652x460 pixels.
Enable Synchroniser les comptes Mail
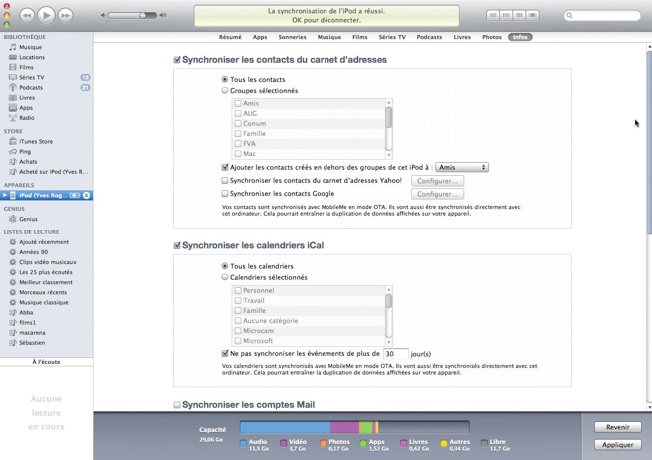pyautogui.click(x=177, y=405)
